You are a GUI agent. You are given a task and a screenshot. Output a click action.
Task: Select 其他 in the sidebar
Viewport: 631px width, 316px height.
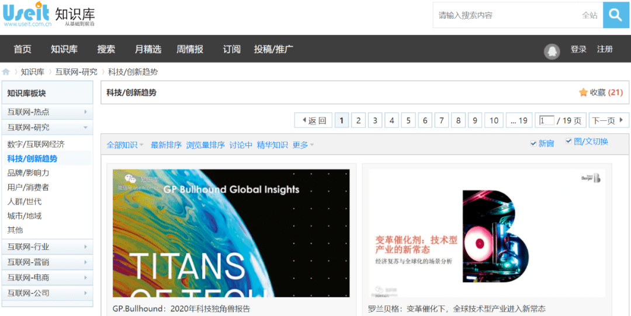[x=15, y=230]
